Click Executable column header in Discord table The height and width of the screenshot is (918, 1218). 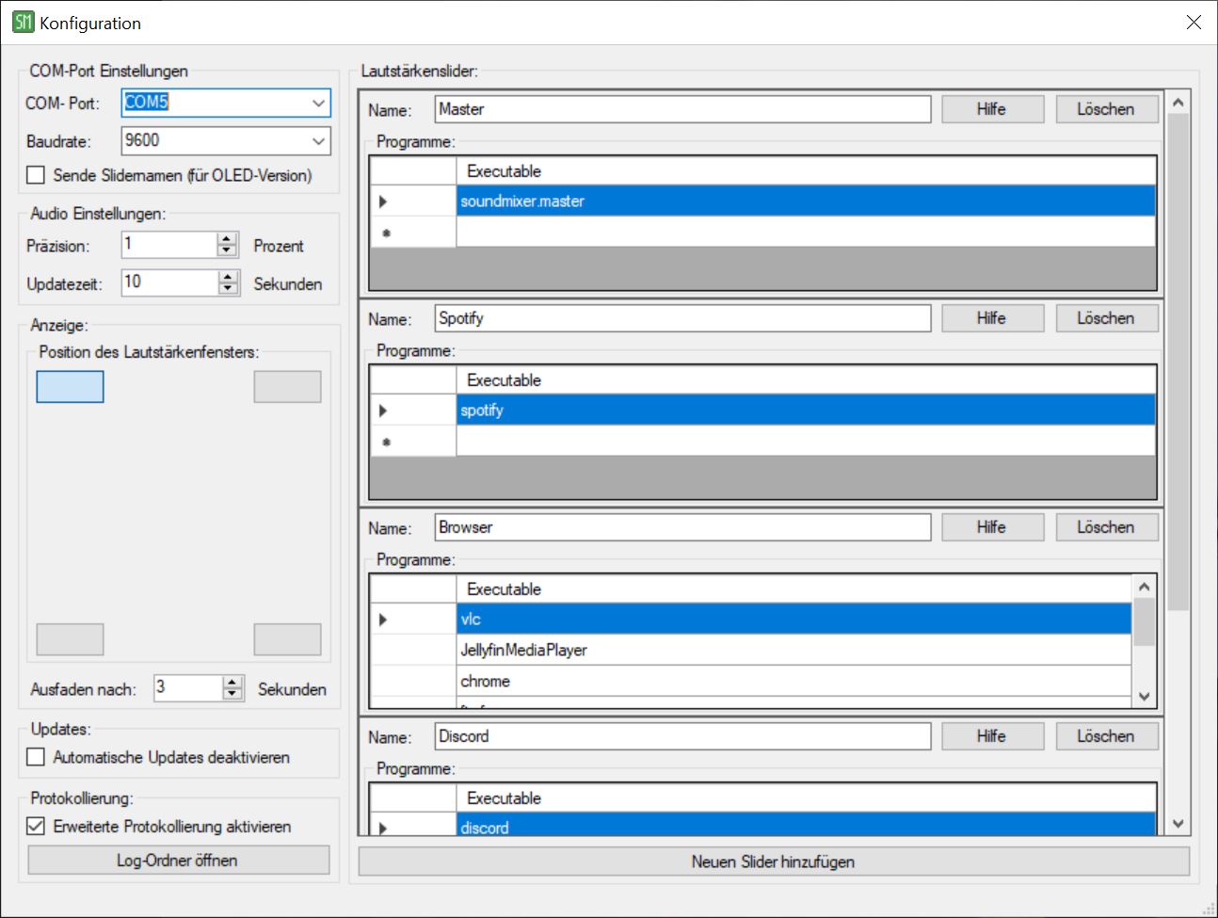coord(806,798)
